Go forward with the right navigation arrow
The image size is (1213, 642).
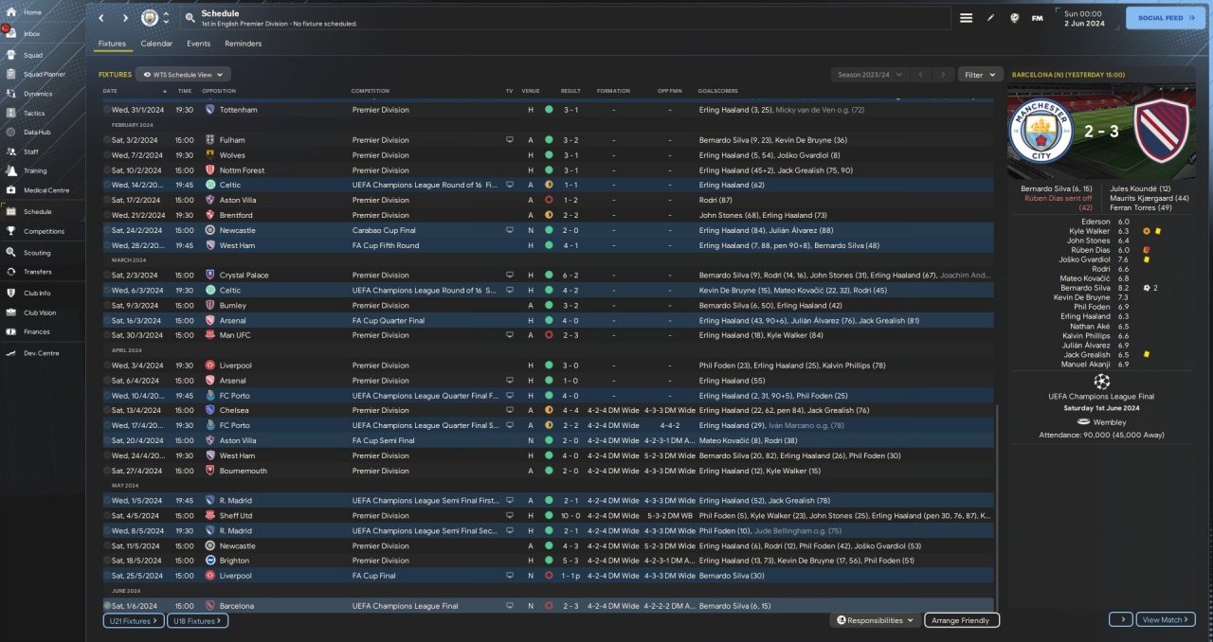(x=125, y=18)
